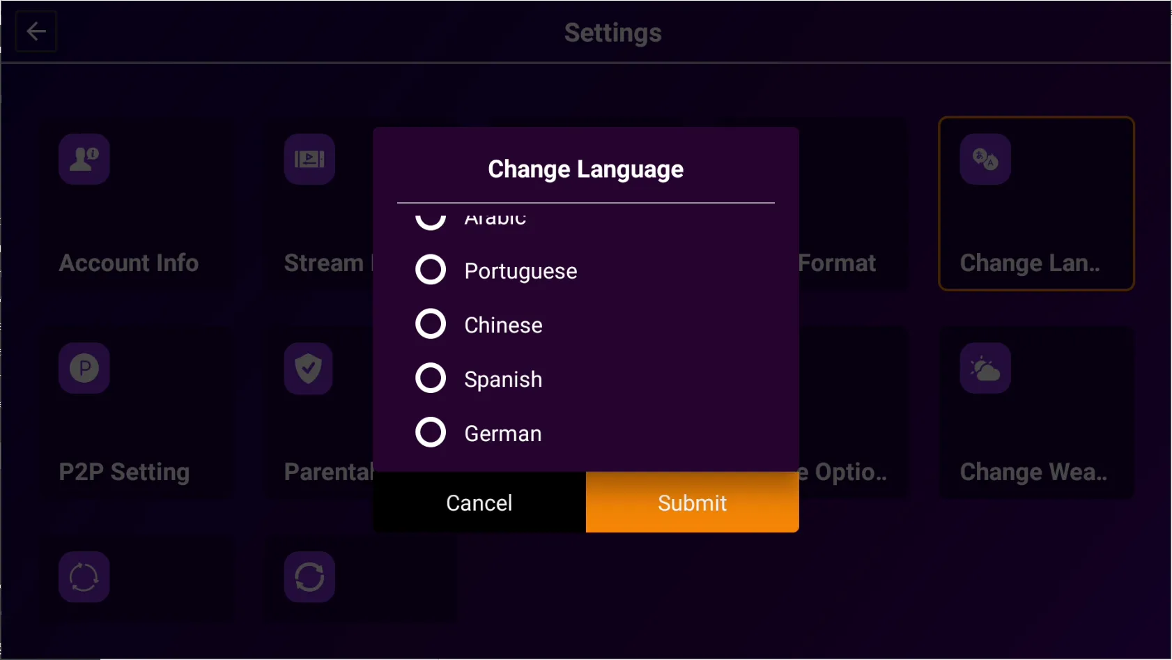
Task: Click the Account Info label
Action: [129, 263]
